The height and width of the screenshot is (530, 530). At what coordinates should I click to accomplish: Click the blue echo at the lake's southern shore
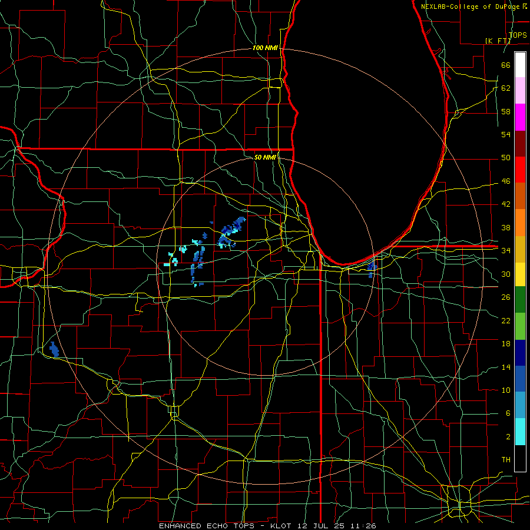pyautogui.click(x=372, y=269)
